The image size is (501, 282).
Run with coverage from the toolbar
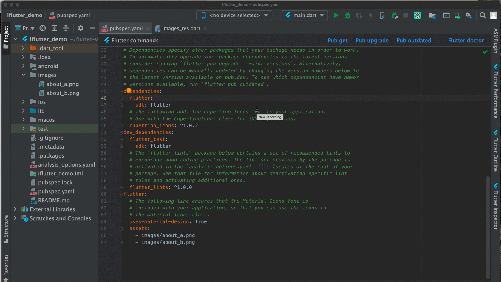pos(359,15)
